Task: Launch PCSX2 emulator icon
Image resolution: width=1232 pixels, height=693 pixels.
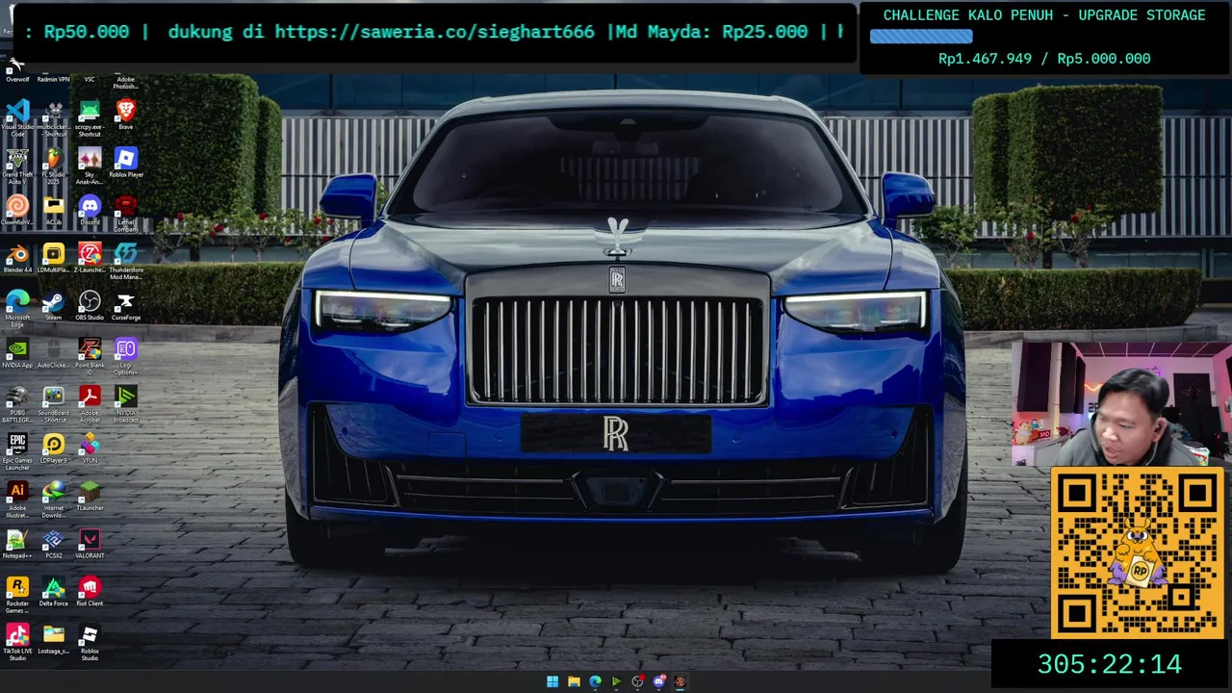Action: tap(54, 543)
